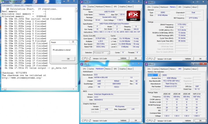Click CAS# Latency value 10.0 clocks
This screenshot has height=124, width=208.
point(182,30)
